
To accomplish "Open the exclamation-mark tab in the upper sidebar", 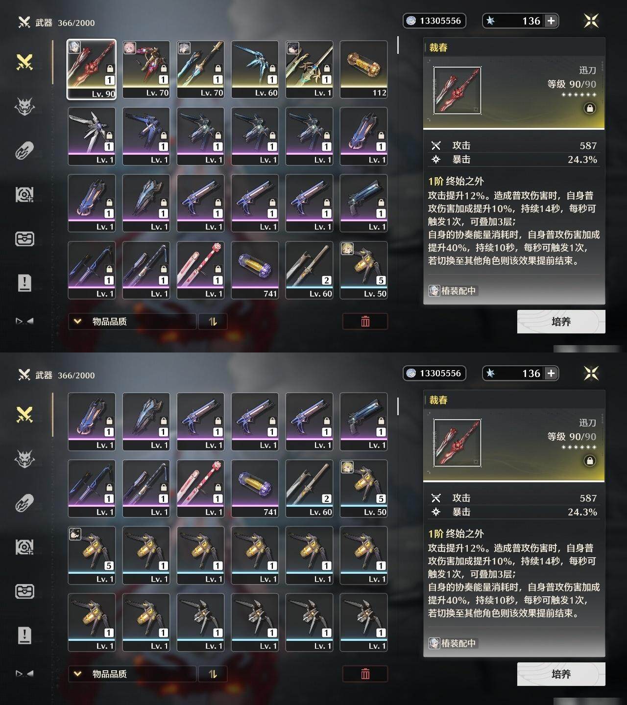I will click(x=24, y=282).
